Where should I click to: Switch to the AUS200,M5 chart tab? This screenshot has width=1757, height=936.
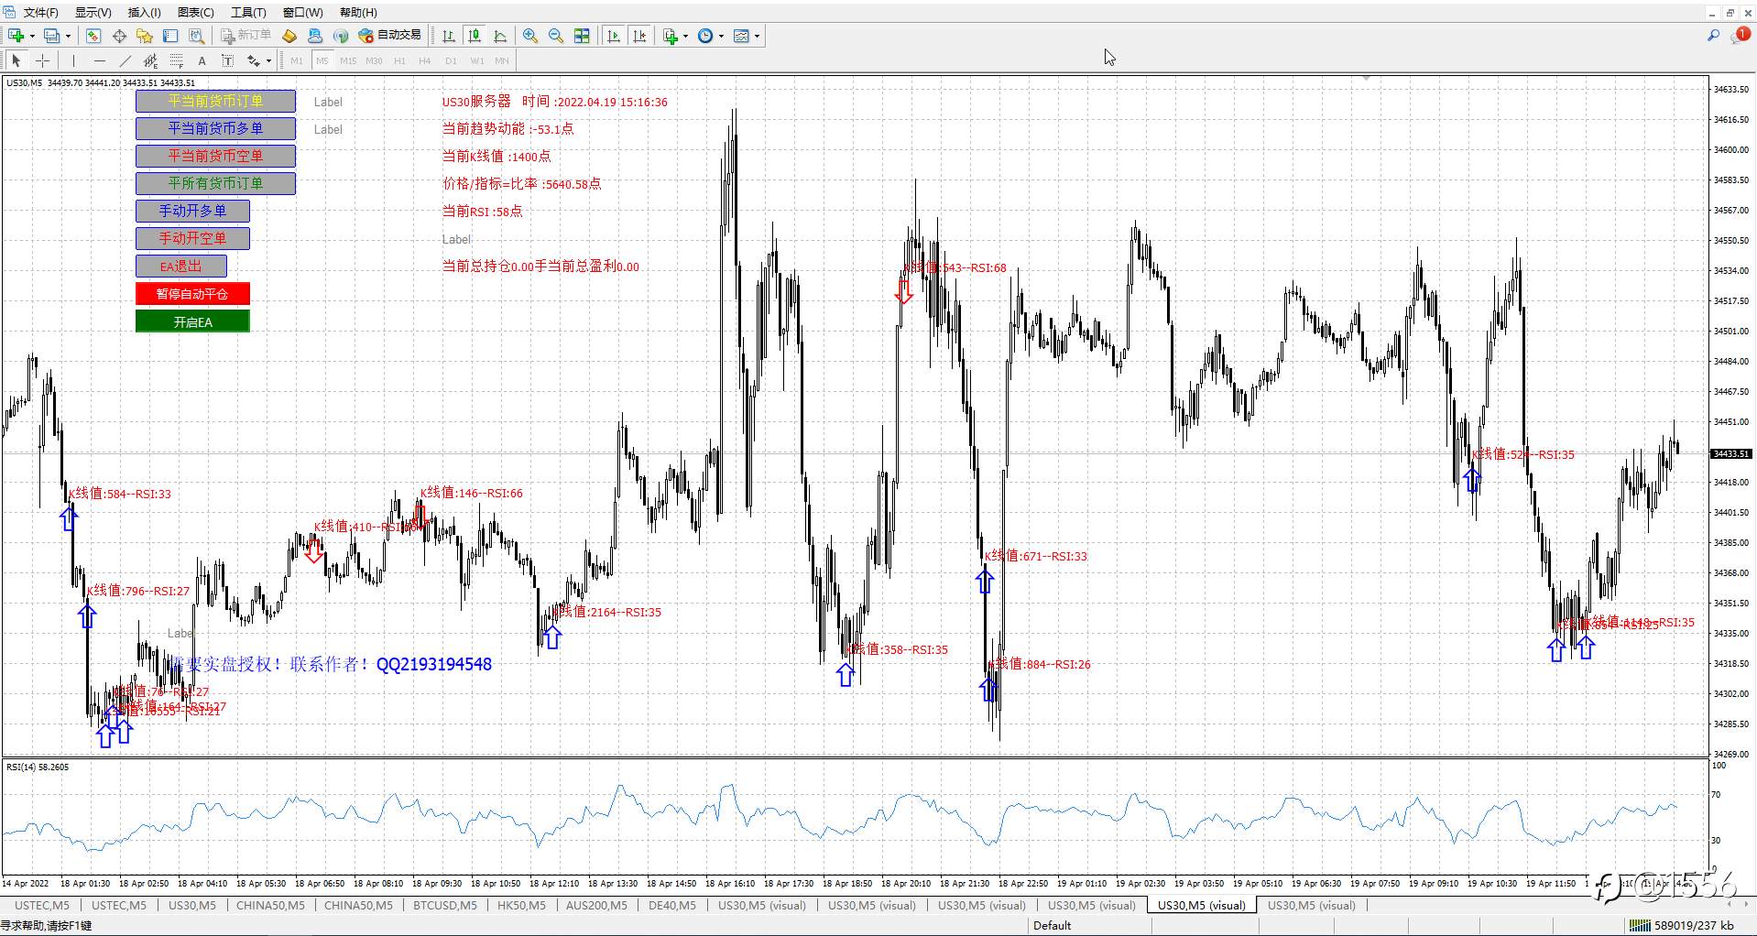click(x=596, y=905)
